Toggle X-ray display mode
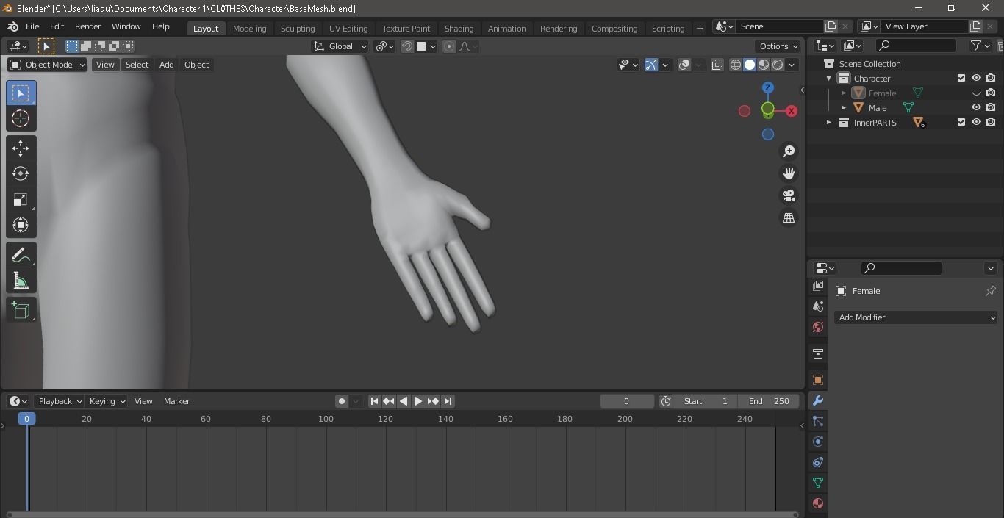This screenshot has height=518, width=1004. point(717,65)
